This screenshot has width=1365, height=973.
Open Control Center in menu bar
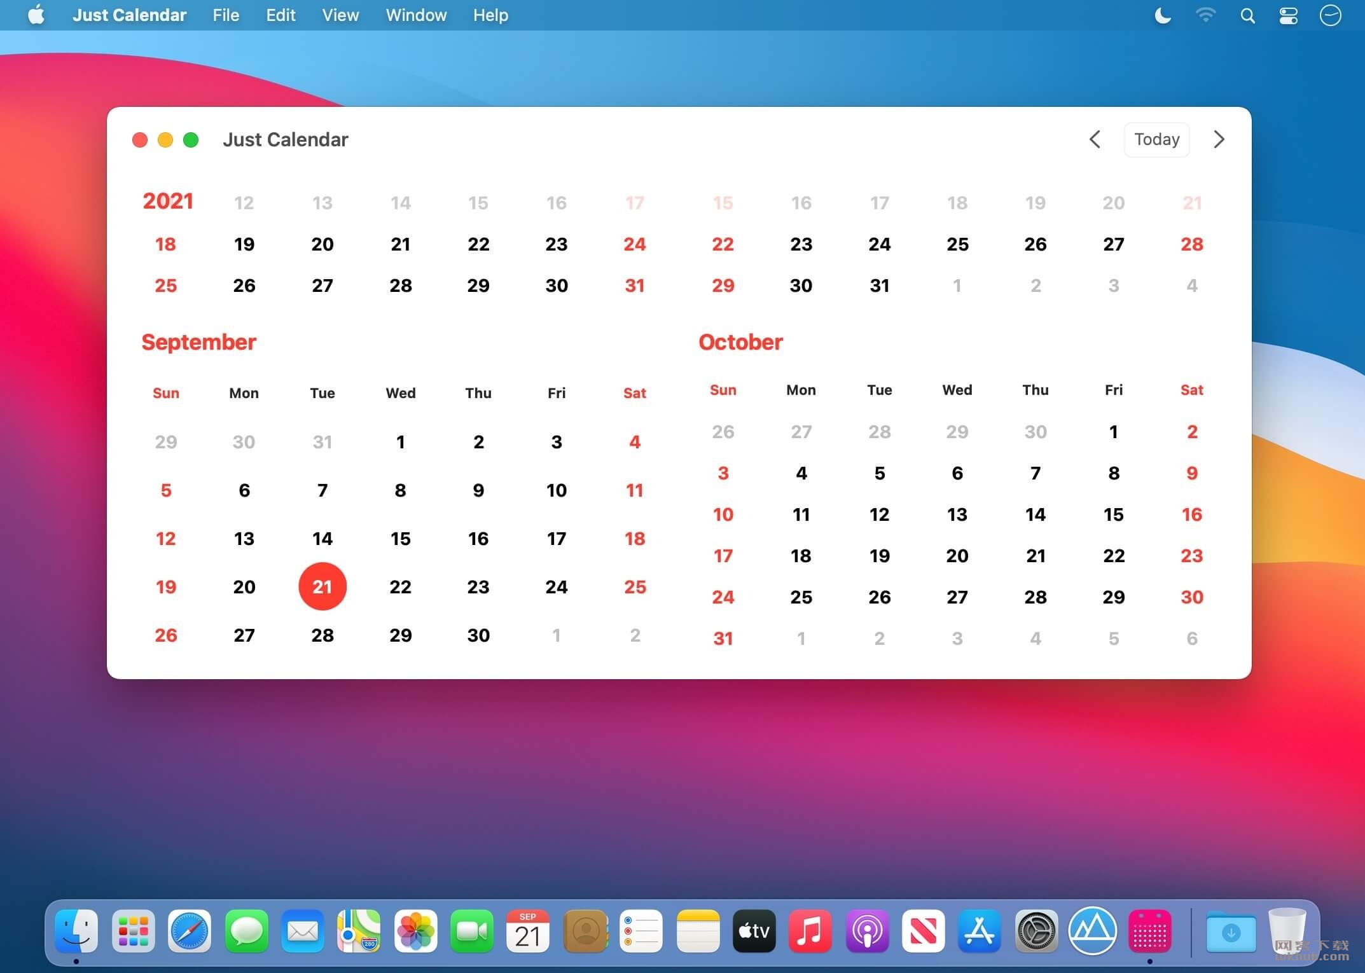(1288, 15)
